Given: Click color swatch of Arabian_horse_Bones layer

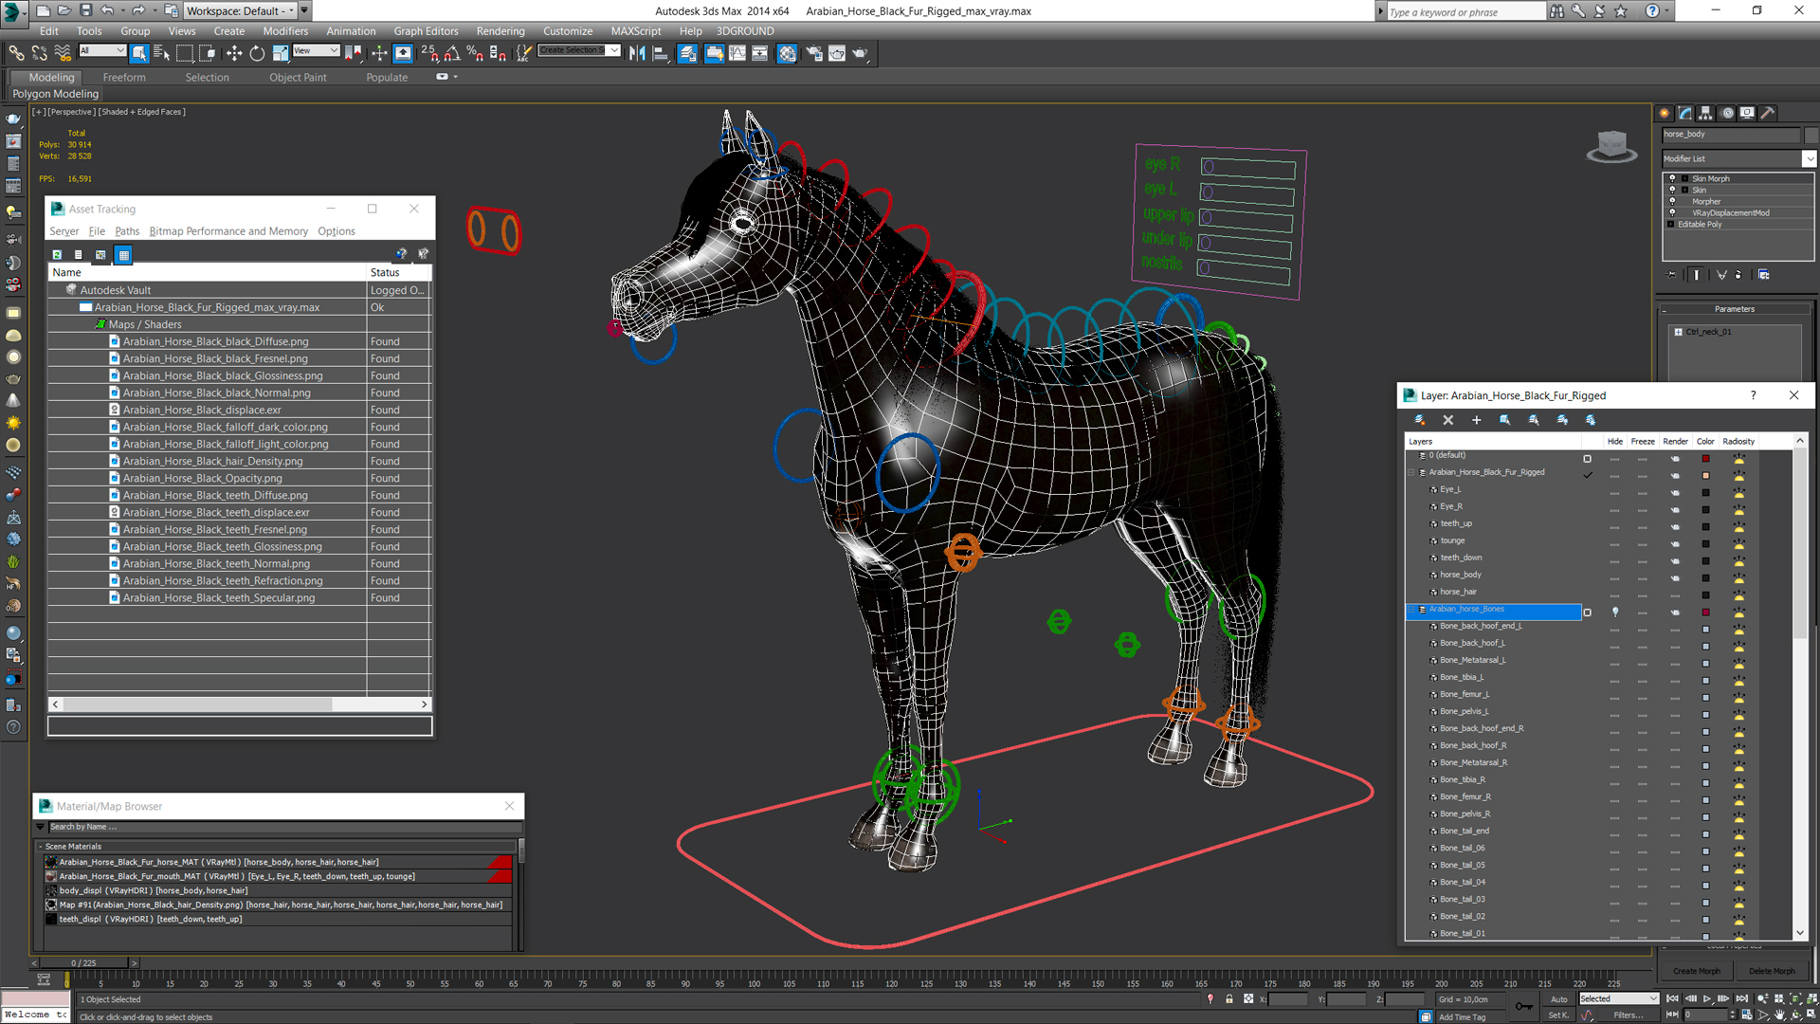Looking at the screenshot, I should [1705, 612].
